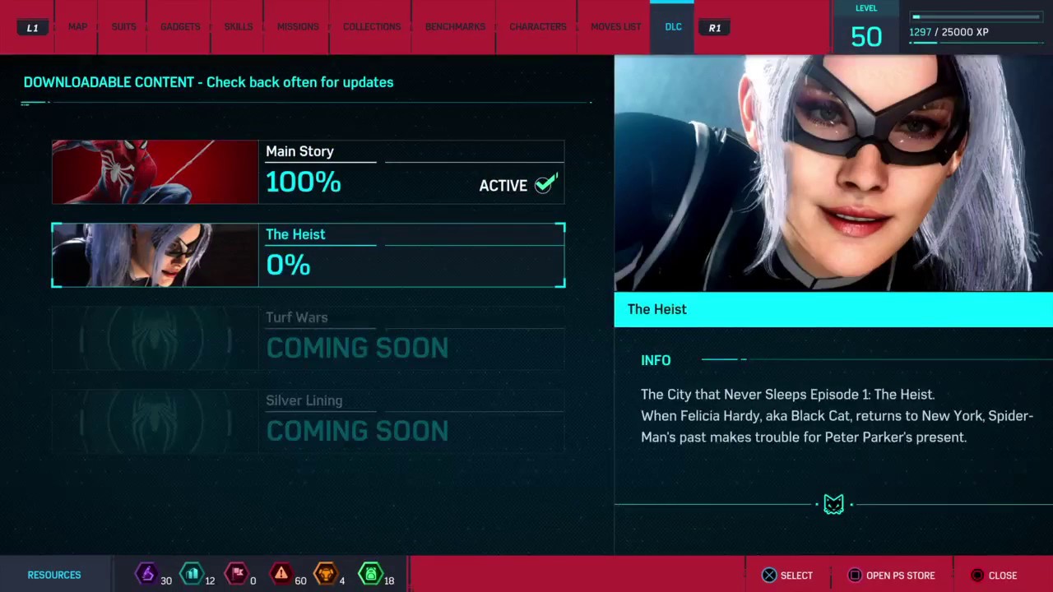Switch to the SKILLS tab

click(239, 27)
